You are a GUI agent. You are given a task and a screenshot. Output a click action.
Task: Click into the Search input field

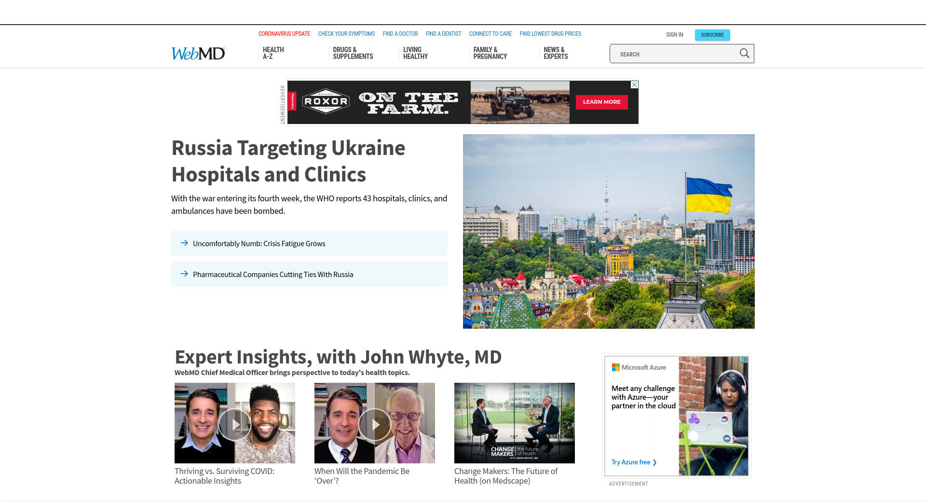[x=673, y=54]
